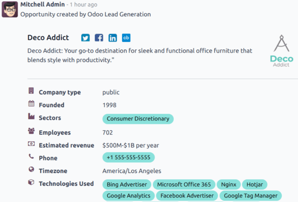Open the Crunchbase cb icon

[126, 38]
